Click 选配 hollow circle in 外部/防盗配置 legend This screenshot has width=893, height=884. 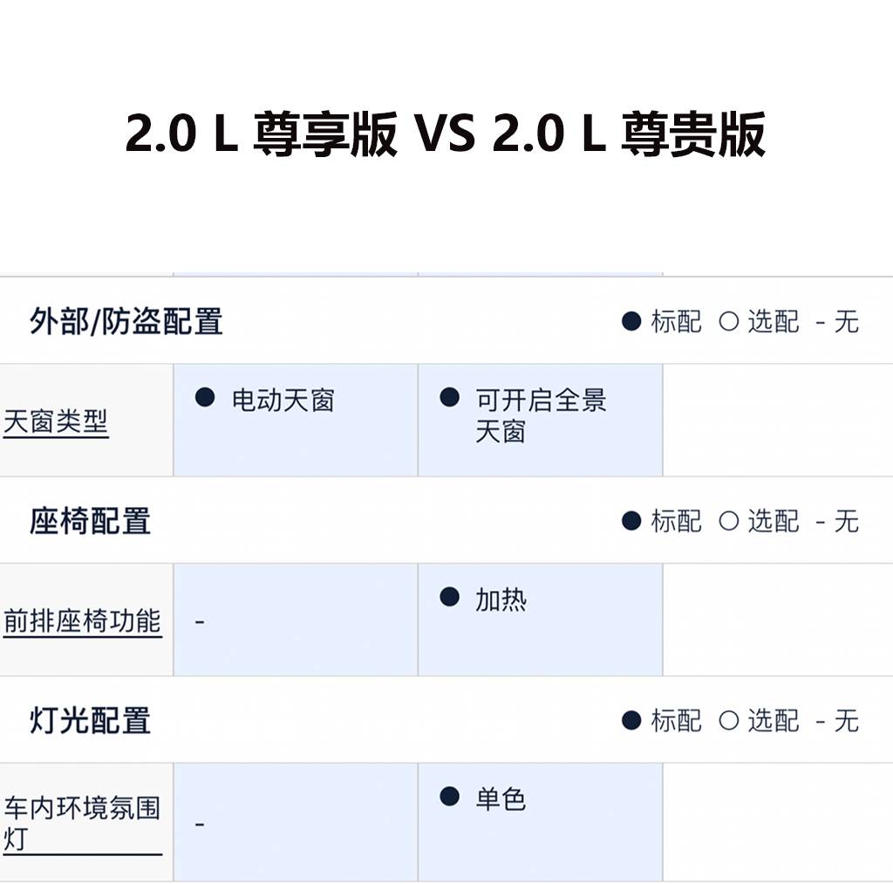point(728,321)
